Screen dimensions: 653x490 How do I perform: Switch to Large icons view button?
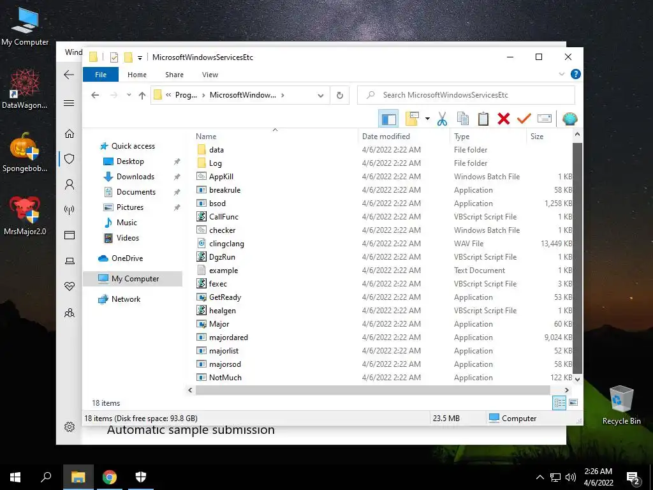click(x=573, y=403)
